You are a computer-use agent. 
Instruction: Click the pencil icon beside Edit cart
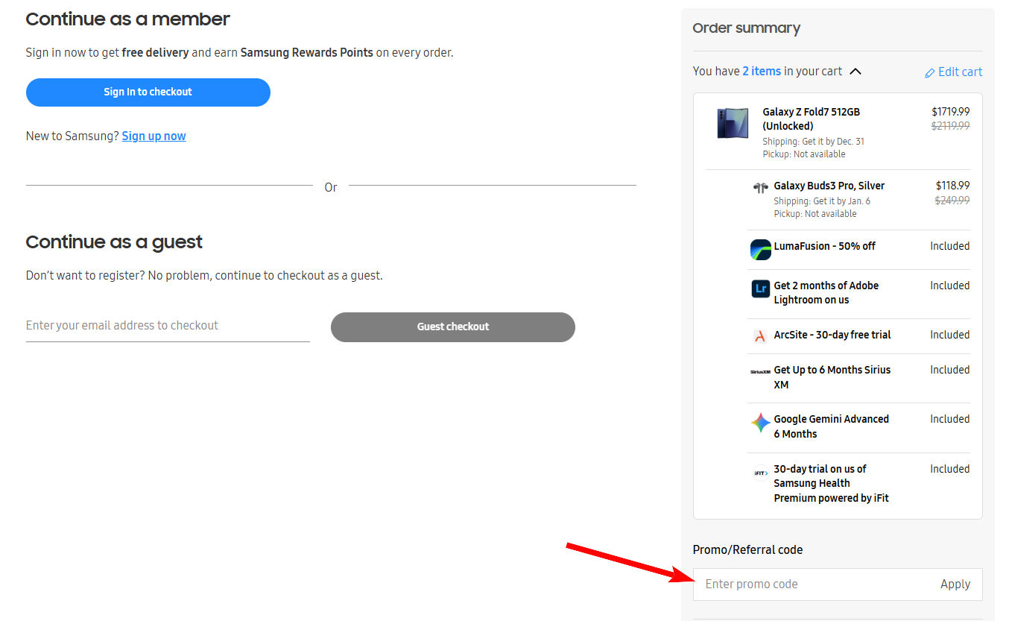[929, 73]
